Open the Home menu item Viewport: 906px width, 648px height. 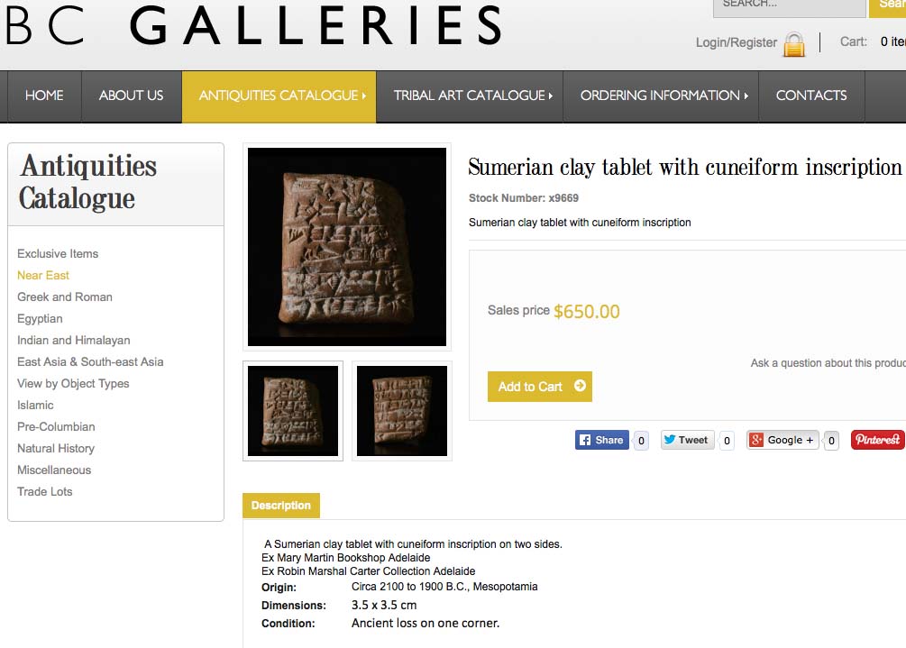44,96
